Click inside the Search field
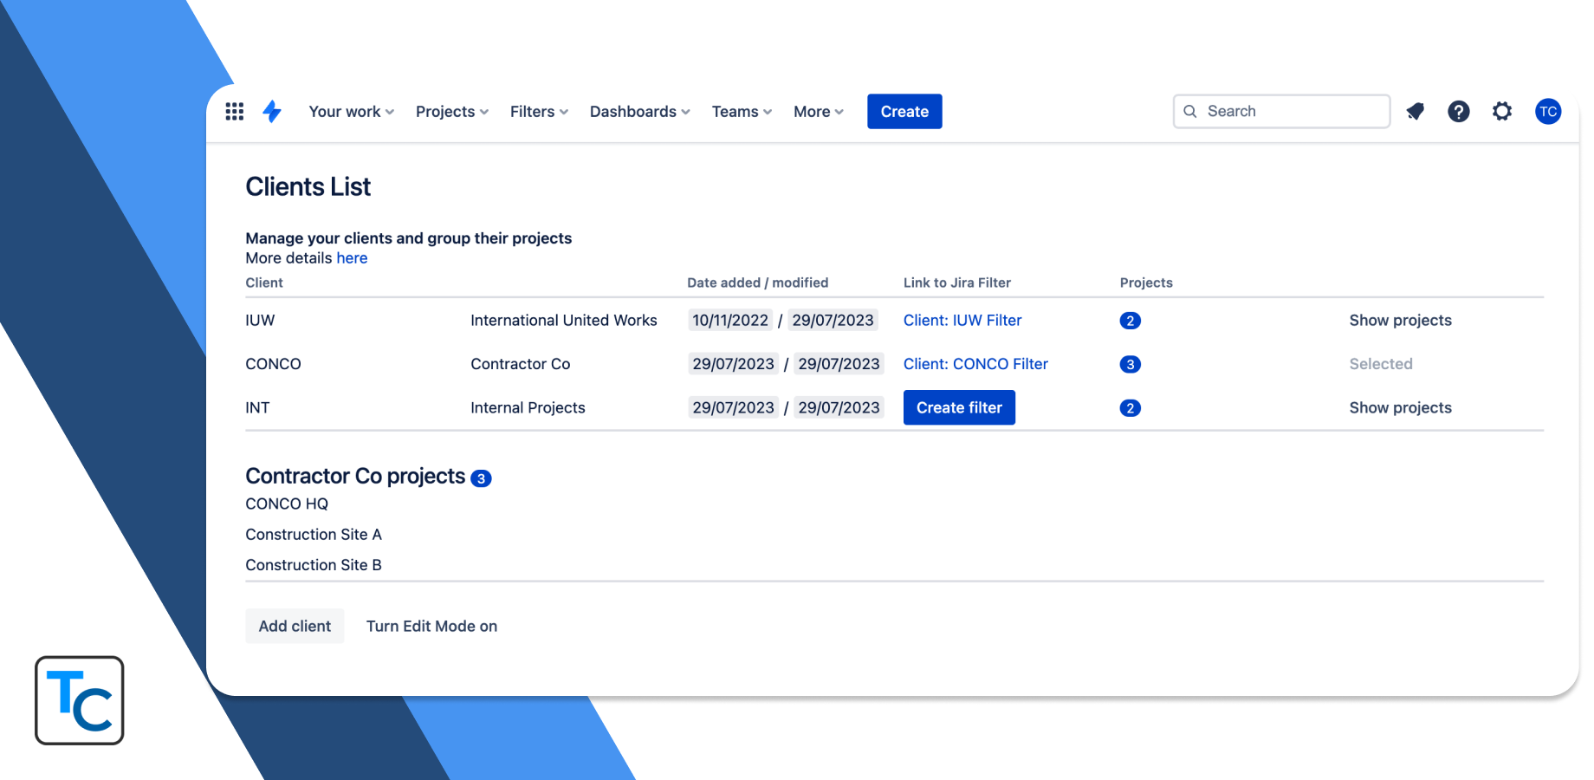 pyautogui.click(x=1282, y=111)
